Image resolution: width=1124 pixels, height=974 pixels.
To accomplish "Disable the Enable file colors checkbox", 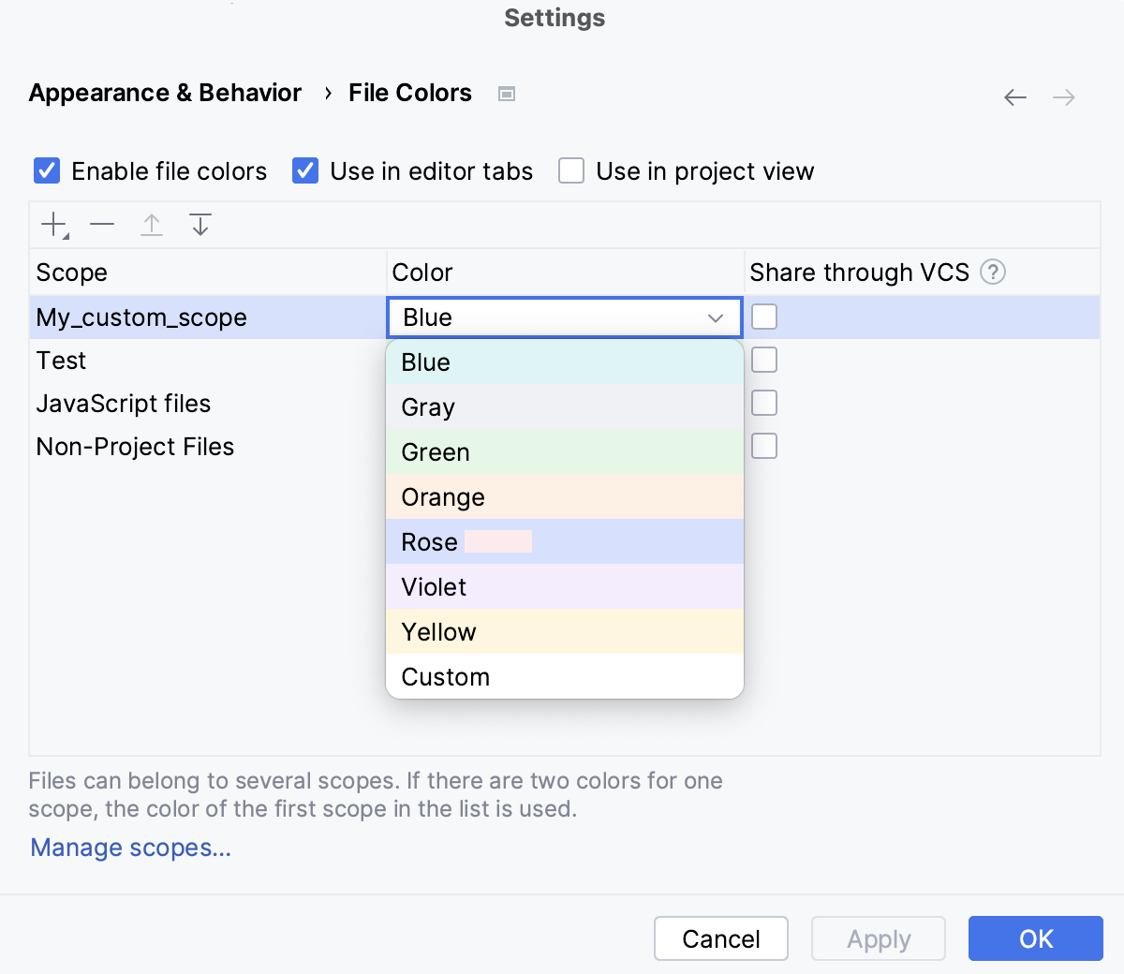I will tap(47, 171).
